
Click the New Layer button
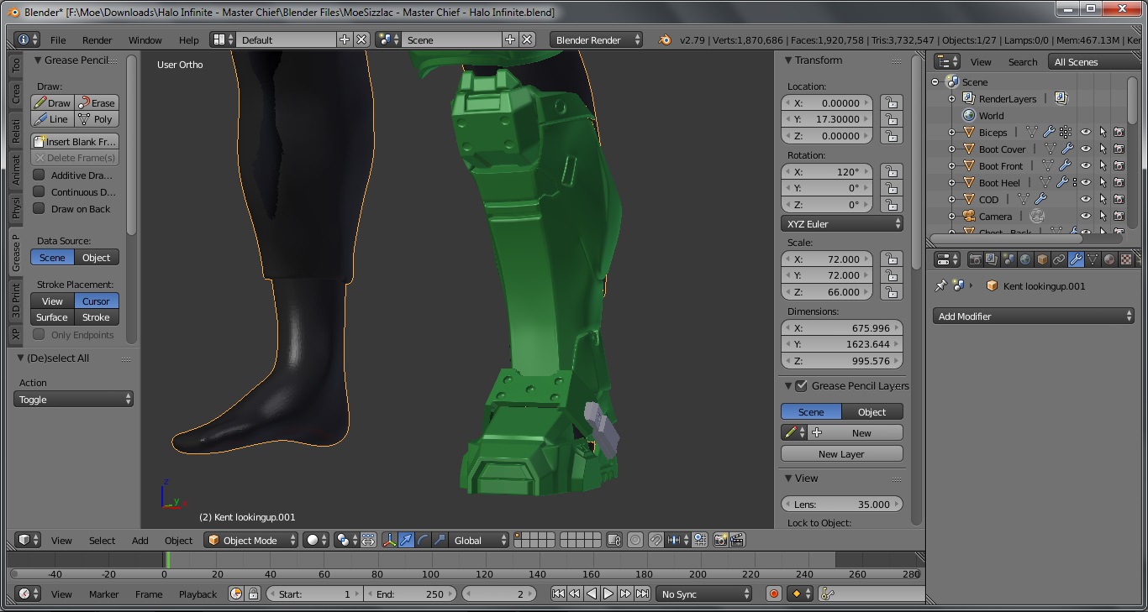[x=841, y=453]
